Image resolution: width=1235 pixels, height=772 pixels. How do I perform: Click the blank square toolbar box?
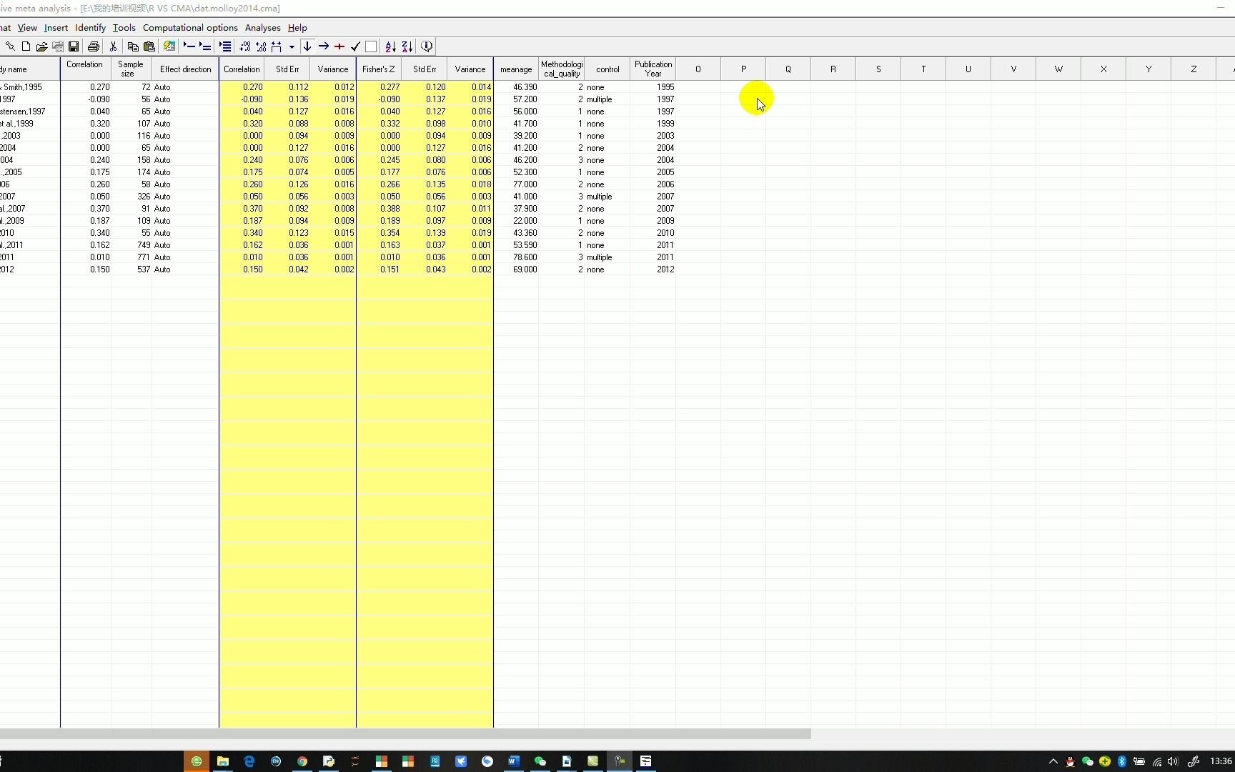371,46
